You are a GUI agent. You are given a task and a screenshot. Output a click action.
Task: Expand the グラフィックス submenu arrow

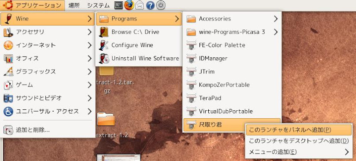click(90, 72)
